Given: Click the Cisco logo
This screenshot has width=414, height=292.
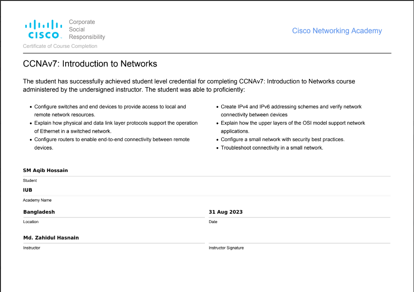Looking at the screenshot, I should click(44, 29).
